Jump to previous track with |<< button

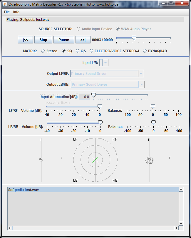pos(25,40)
